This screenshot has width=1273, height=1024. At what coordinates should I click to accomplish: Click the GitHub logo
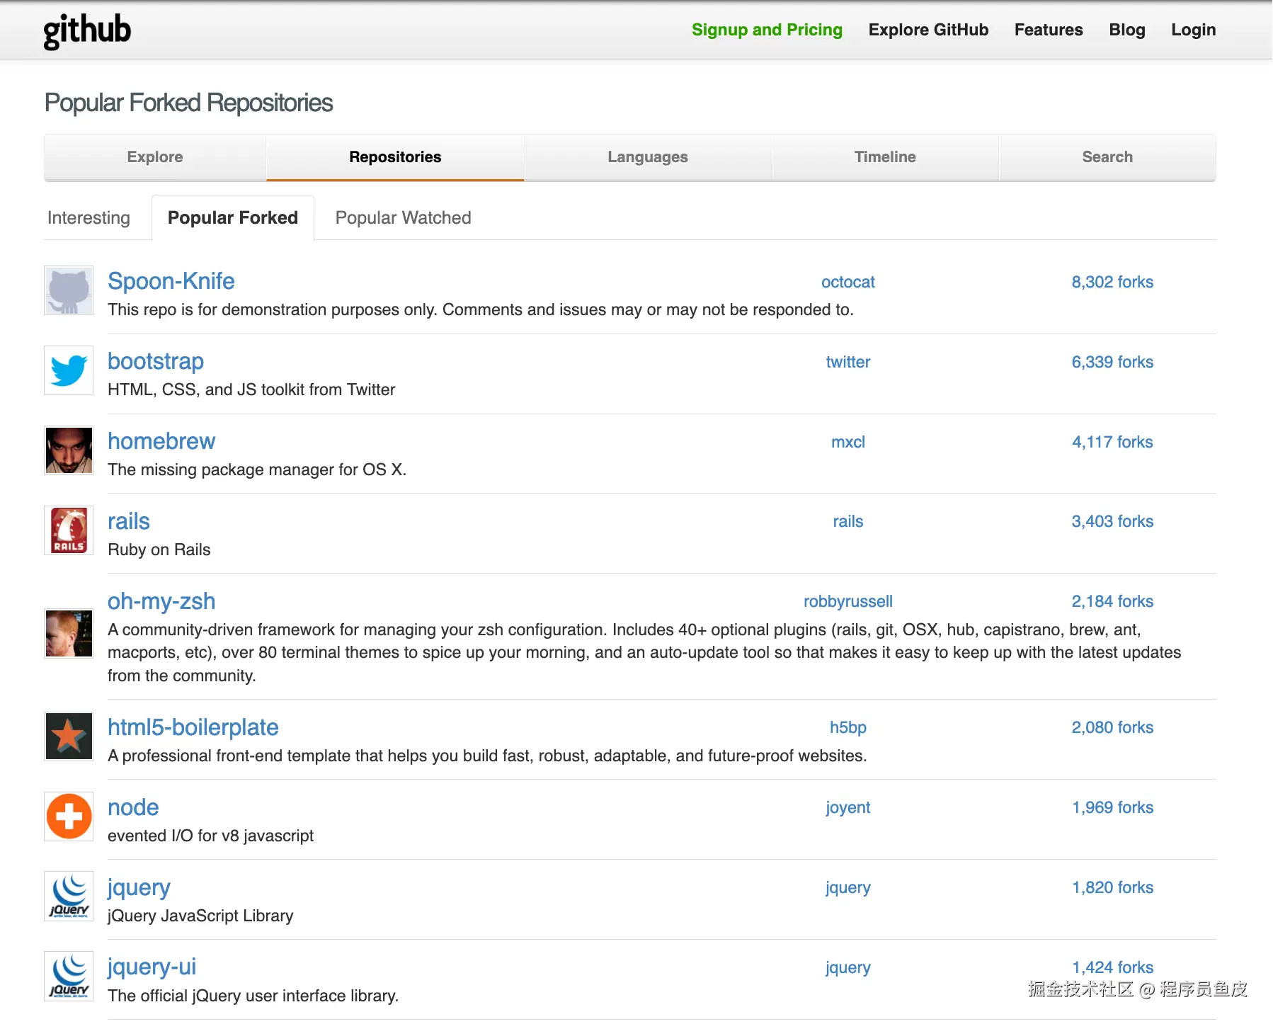tap(87, 31)
